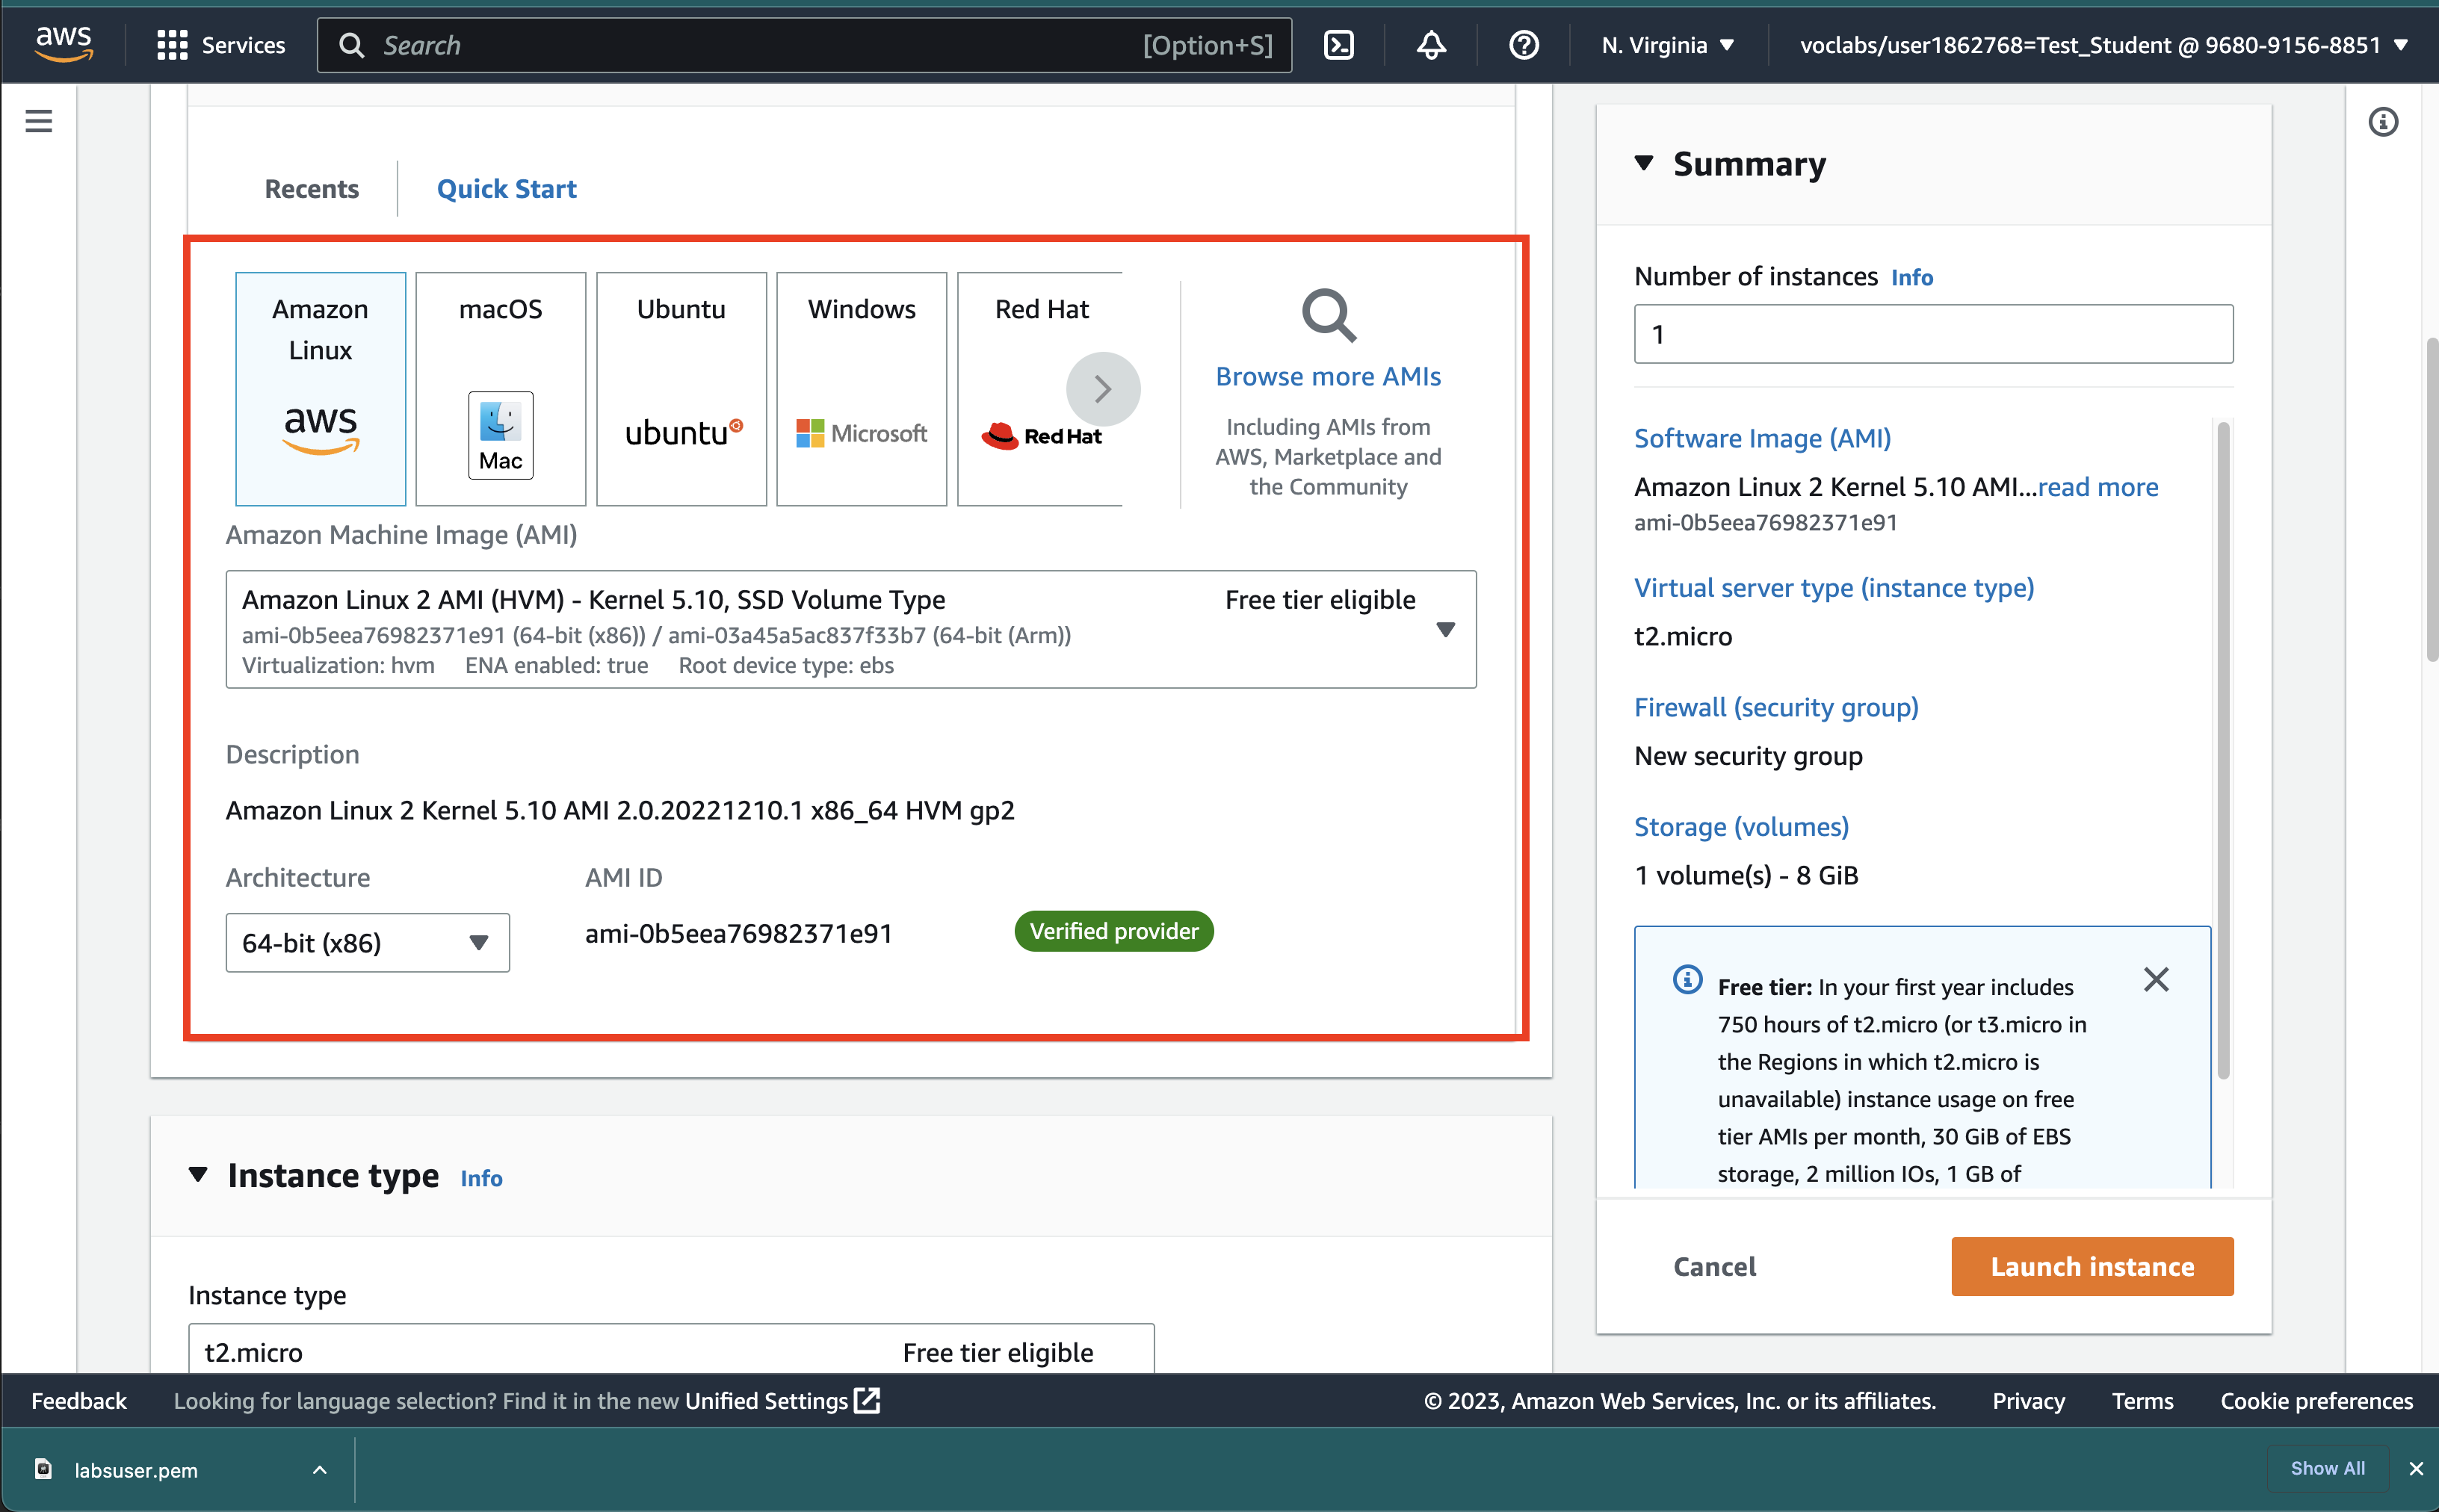Click the AWS logo home icon
The height and width of the screenshot is (1512, 2439).
click(63, 43)
